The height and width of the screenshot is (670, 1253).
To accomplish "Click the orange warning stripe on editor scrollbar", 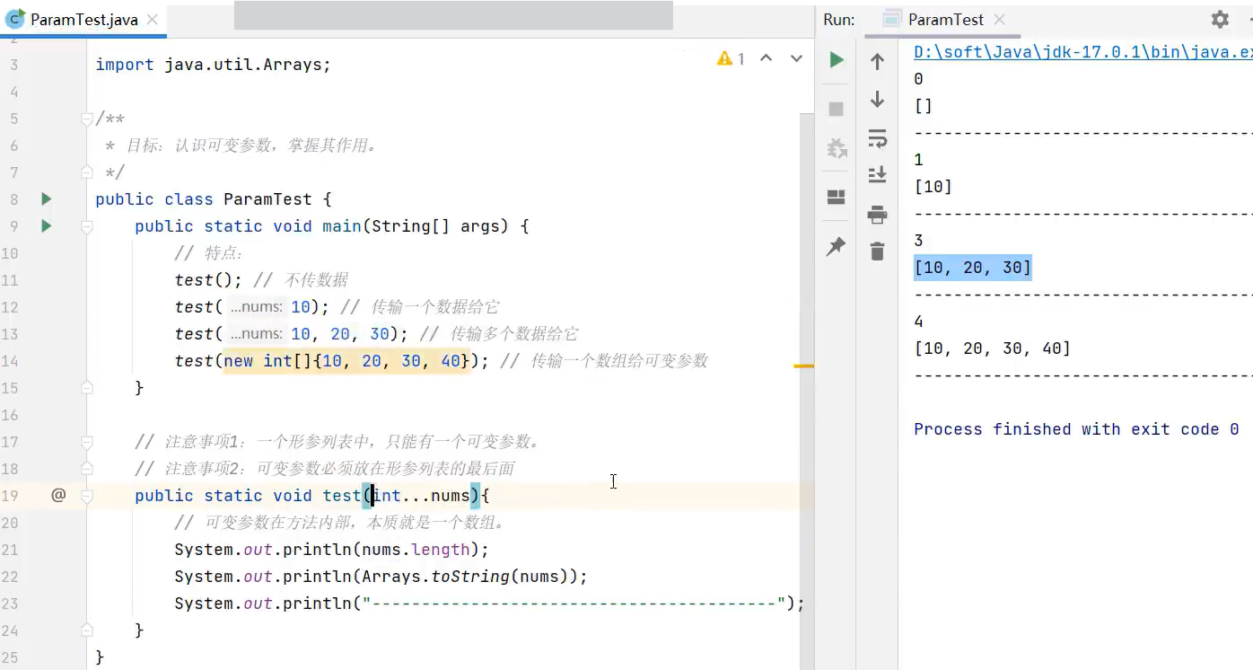I will coord(803,366).
